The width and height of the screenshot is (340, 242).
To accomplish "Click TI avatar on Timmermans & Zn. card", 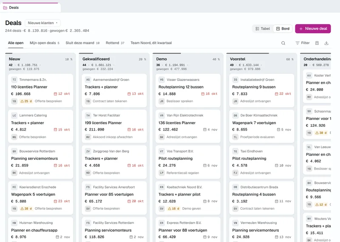I will coord(14,80).
